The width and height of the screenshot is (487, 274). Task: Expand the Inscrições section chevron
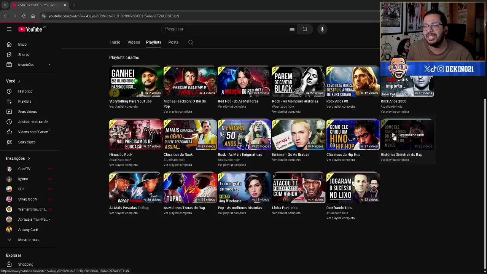click(x=29, y=158)
